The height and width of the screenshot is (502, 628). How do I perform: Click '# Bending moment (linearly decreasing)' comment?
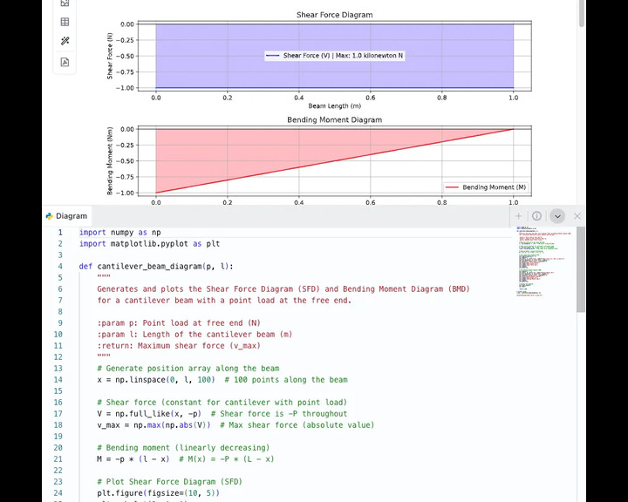click(x=183, y=448)
